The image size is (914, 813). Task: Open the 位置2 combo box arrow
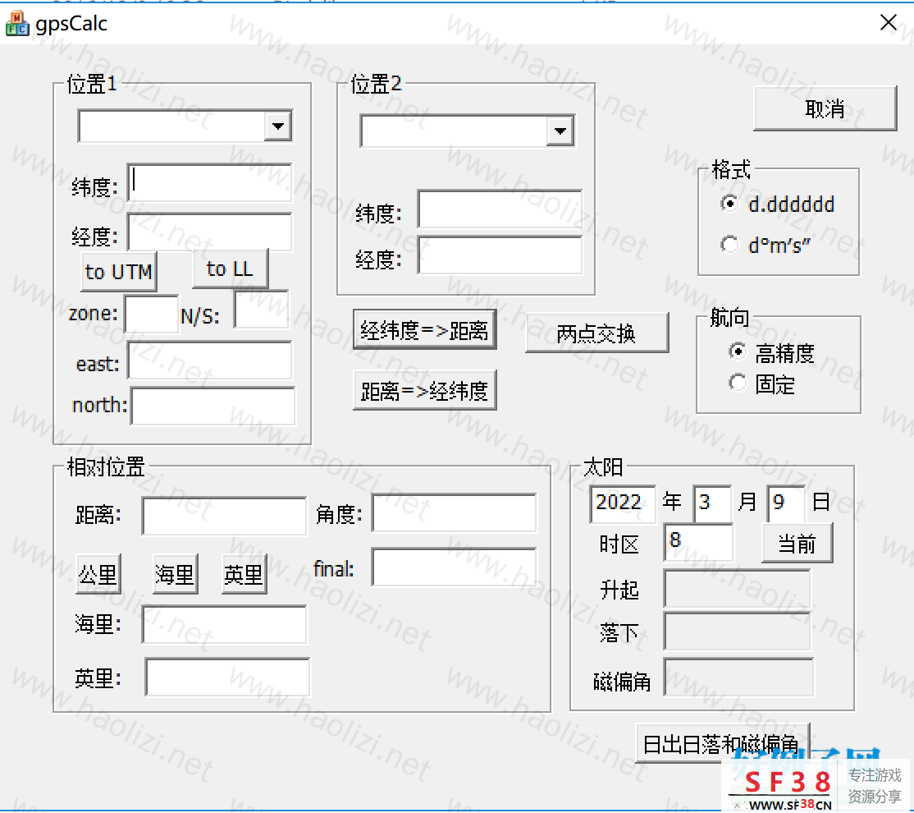click(560, 131)
